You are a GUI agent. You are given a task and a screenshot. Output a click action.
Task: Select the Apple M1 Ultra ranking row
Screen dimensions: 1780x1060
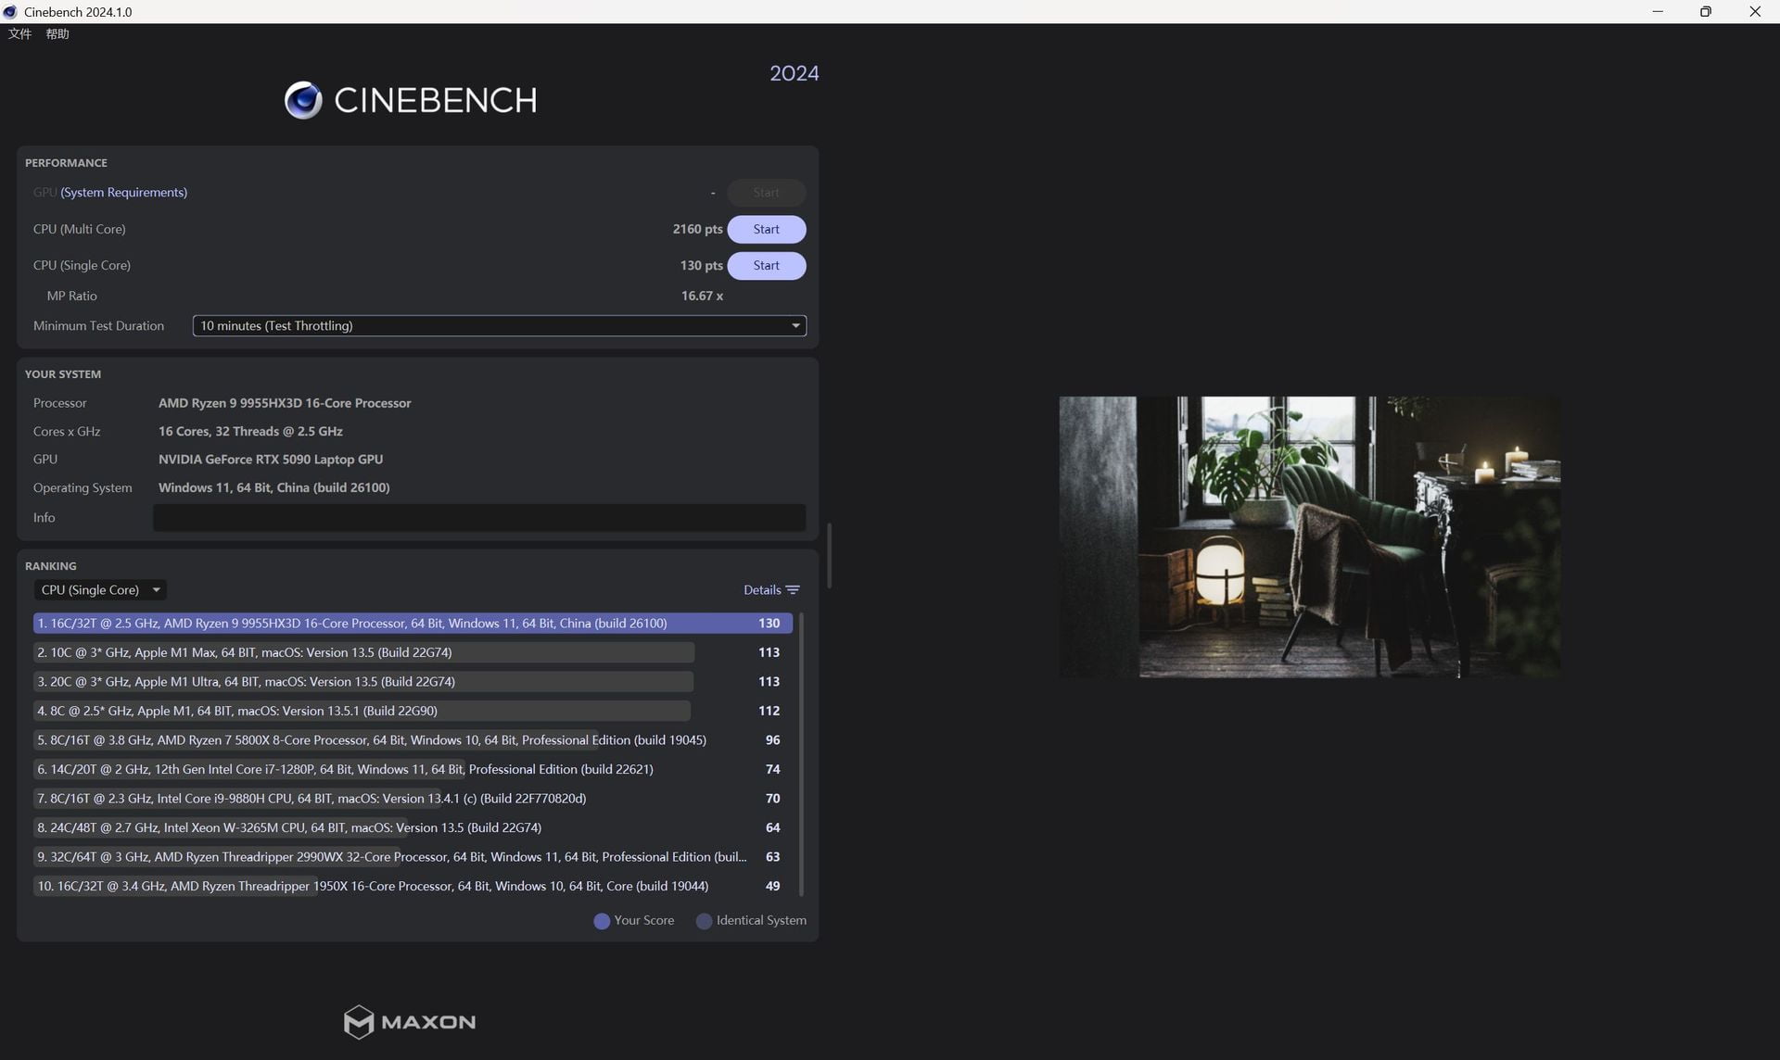point(413,682)
